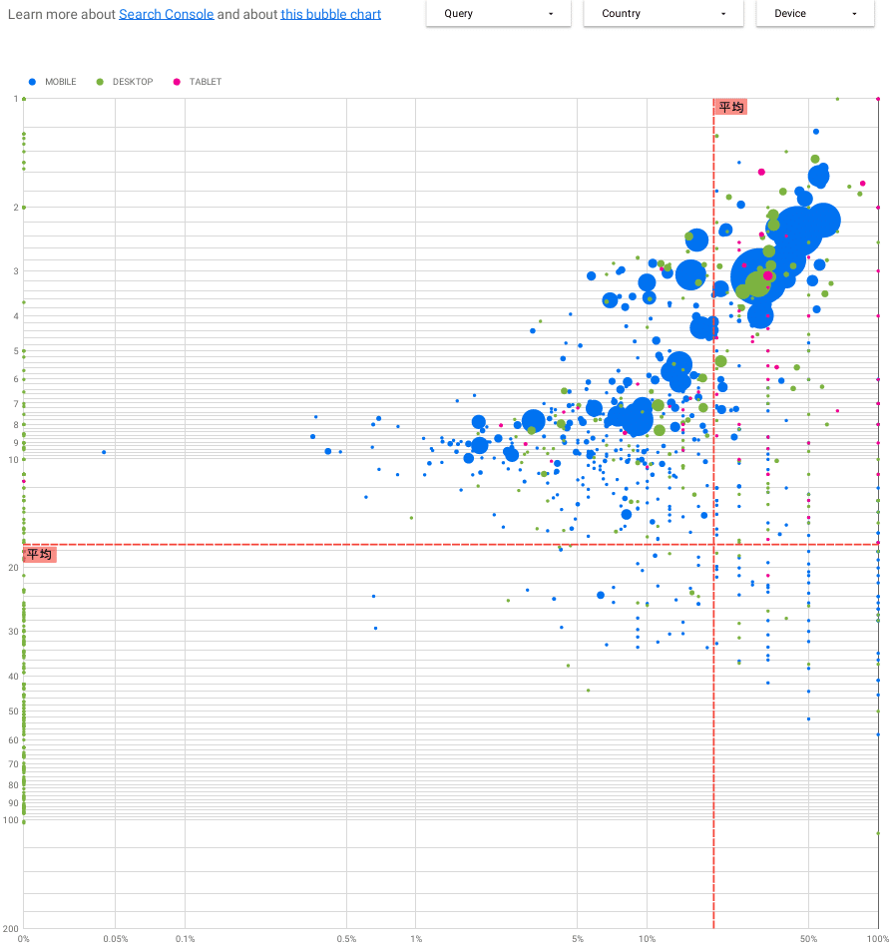Image resolution: width=890 pixels, height=948 pixels.
Task: Click the DESKTOP green legend dot
Action: [x=101, y=82]
